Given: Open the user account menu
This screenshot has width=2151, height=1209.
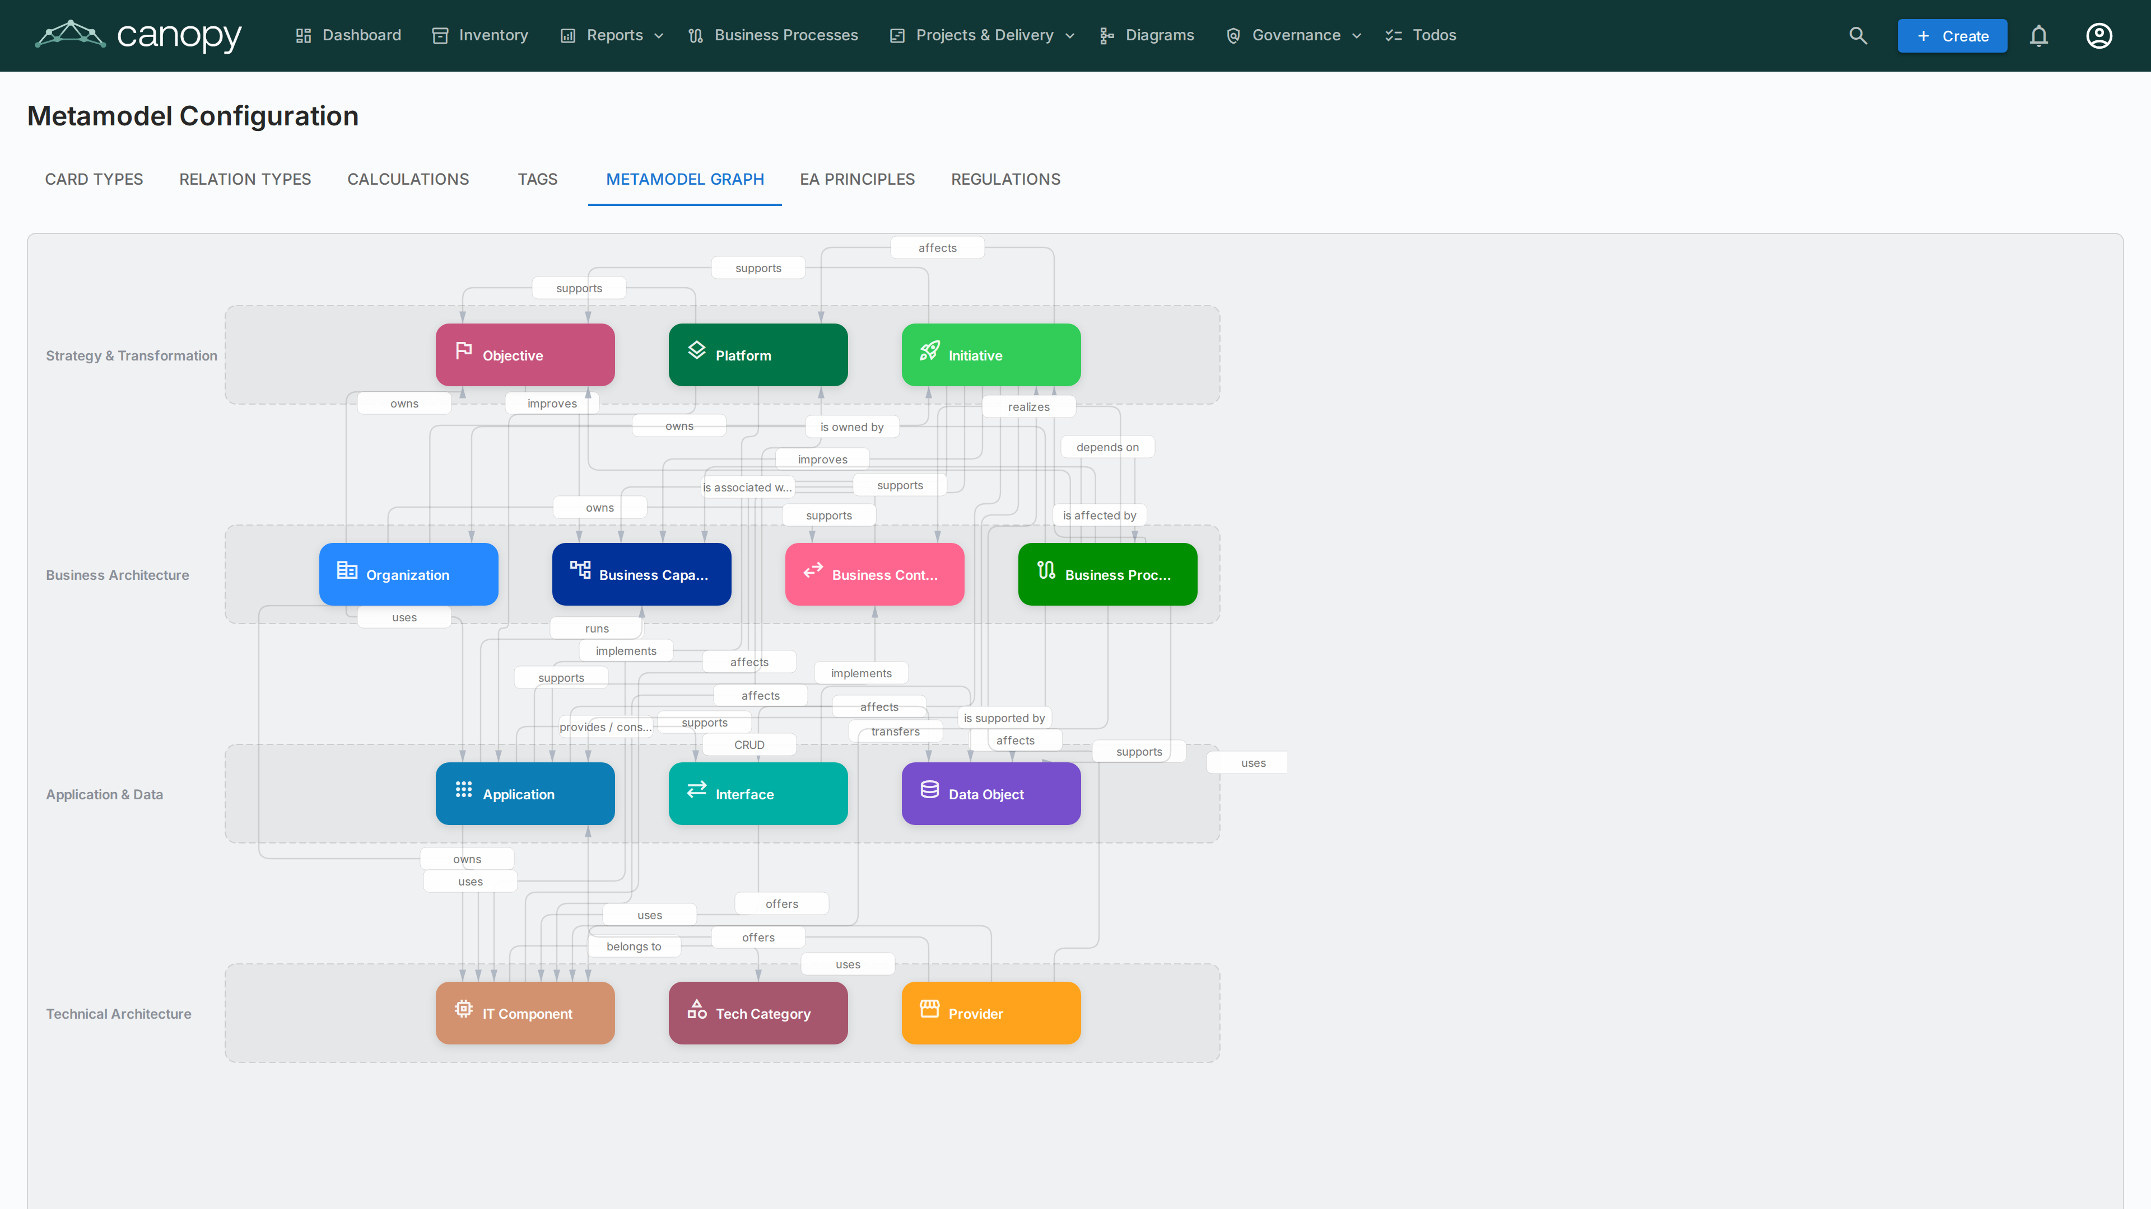Looking at the screenshot, I should (2099, 36).
